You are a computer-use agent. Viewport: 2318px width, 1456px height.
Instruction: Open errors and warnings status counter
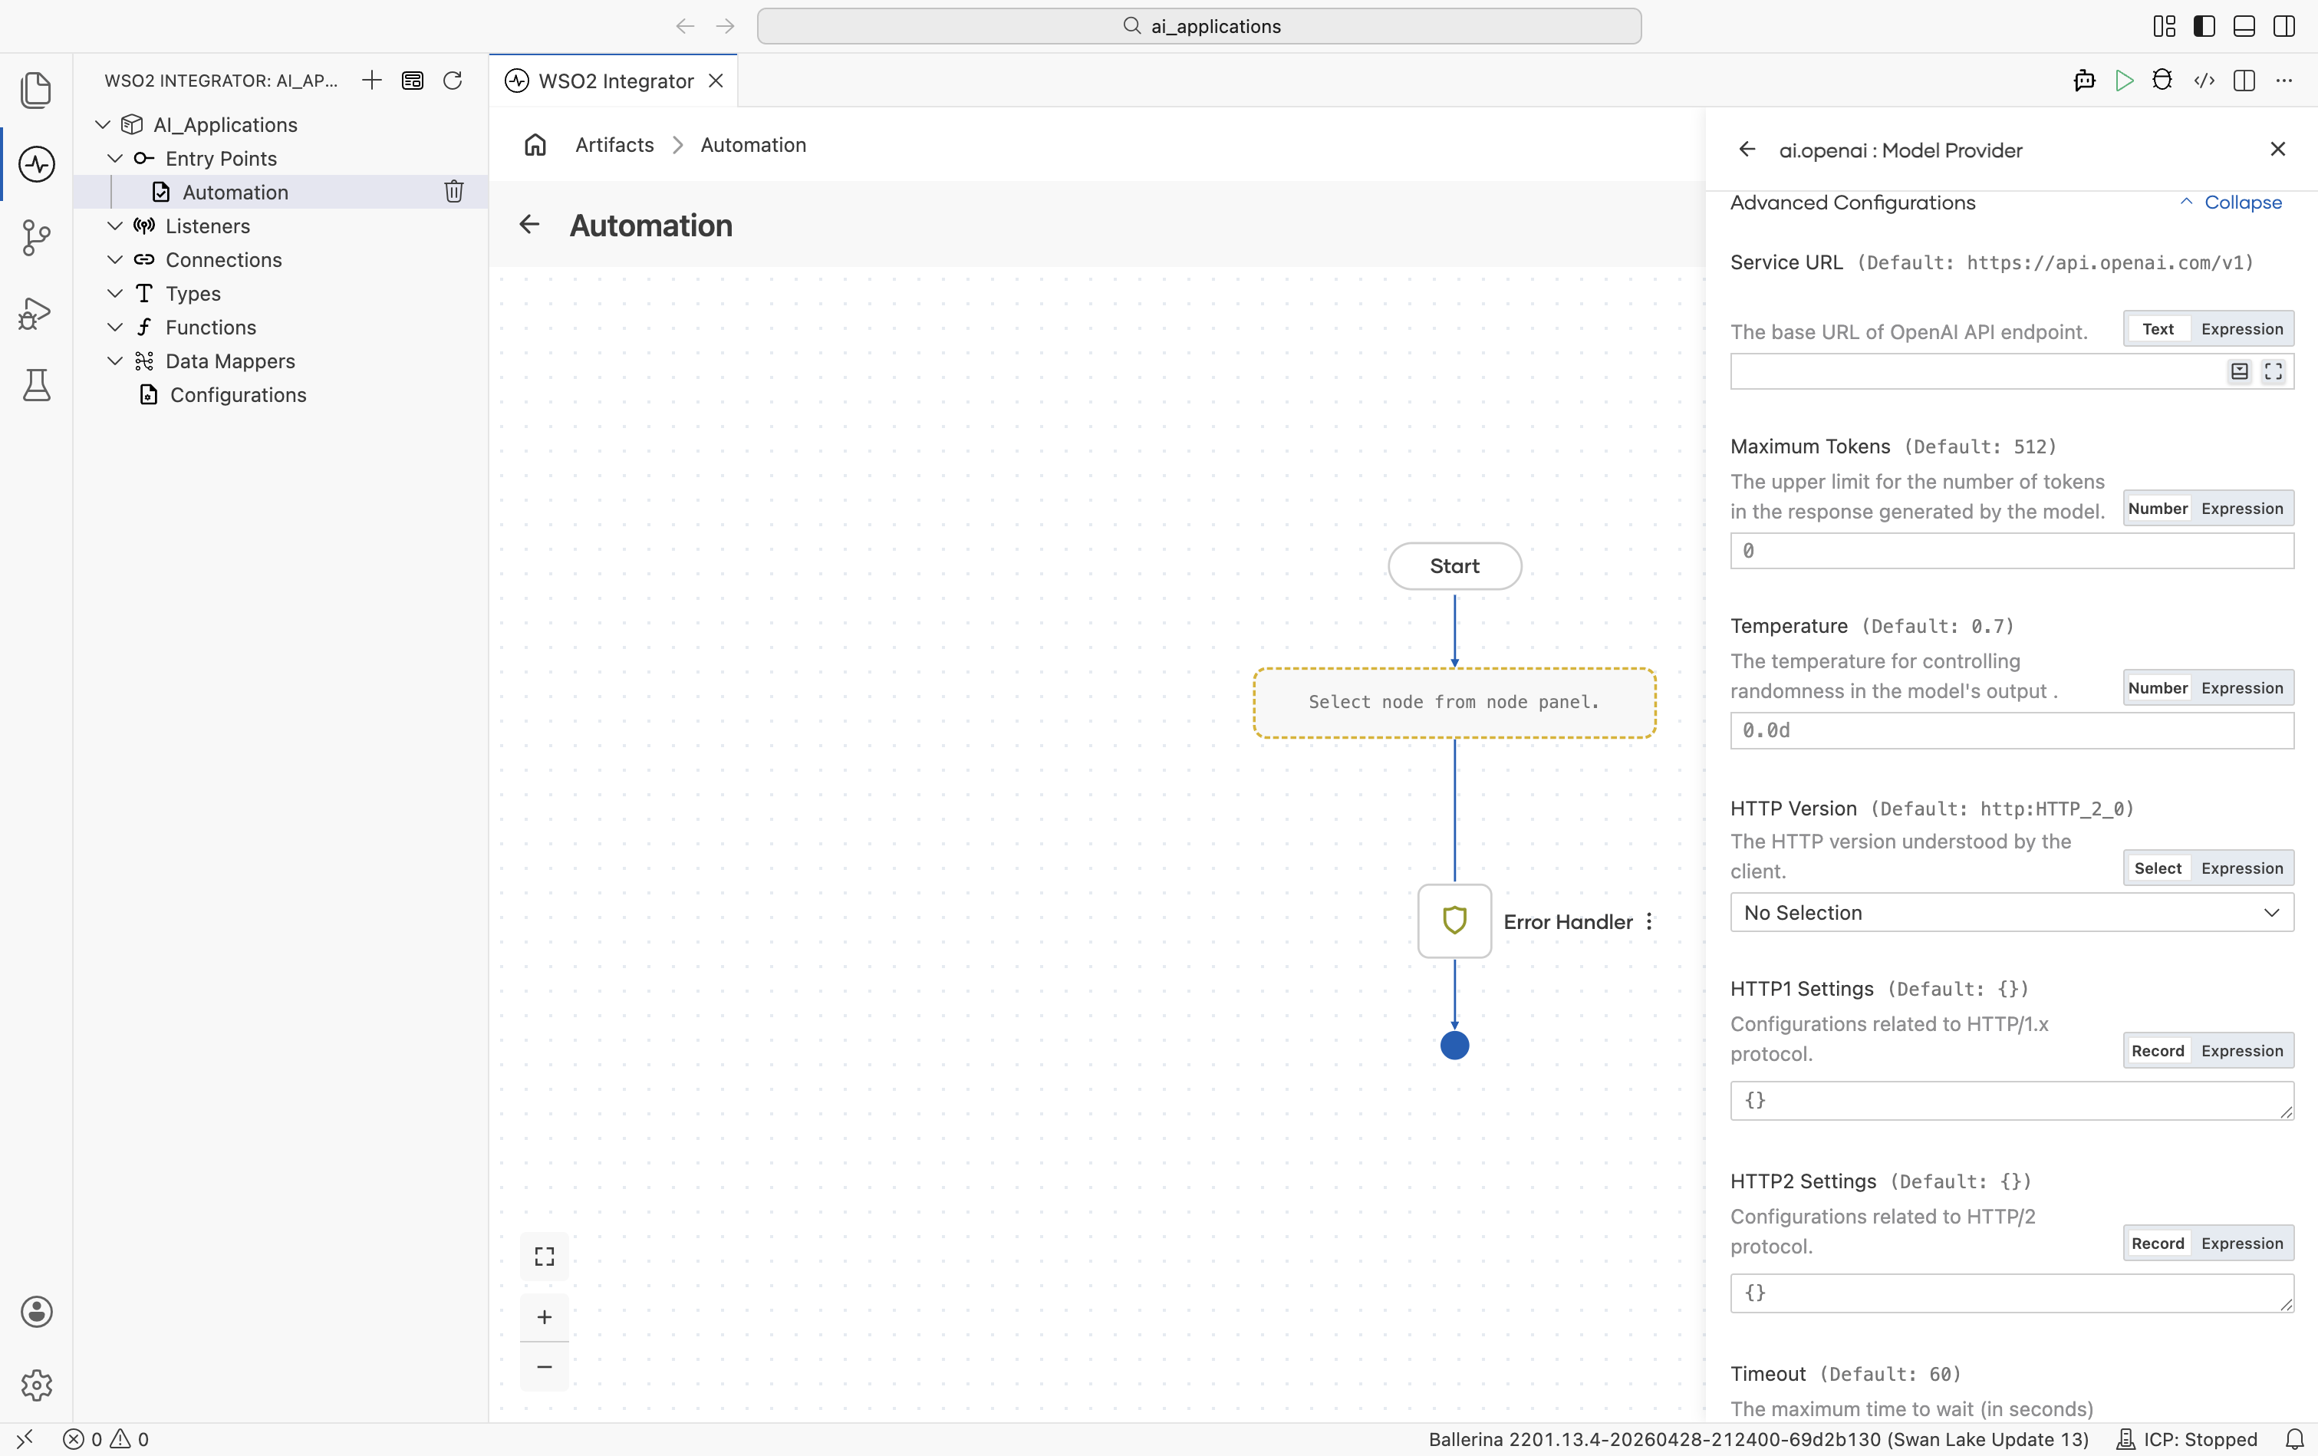tap(106, 1438)
